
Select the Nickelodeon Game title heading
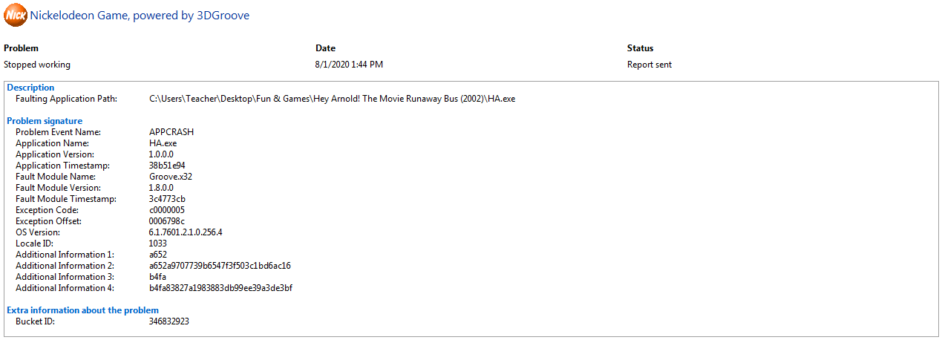click(x=140, y=16)
